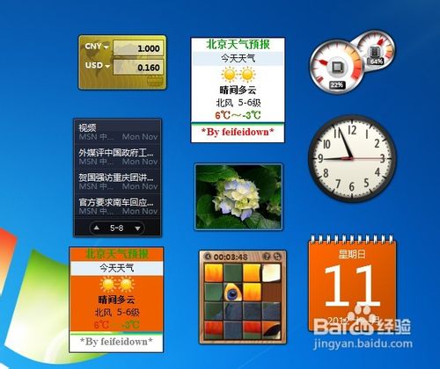Show next headlines with the down arrow
440x369 pixels.
[137, 228]
